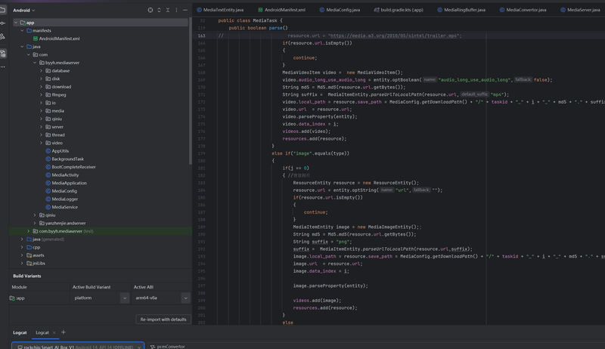This screenshot has width=605, height=349.
Task: Switch to the build.gradle.kts editor tab
Action: point(402,10)
